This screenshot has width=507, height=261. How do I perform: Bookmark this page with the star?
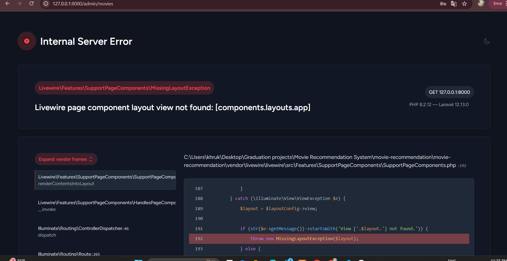point(464,4)
